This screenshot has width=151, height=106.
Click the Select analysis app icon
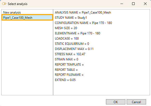4,4
